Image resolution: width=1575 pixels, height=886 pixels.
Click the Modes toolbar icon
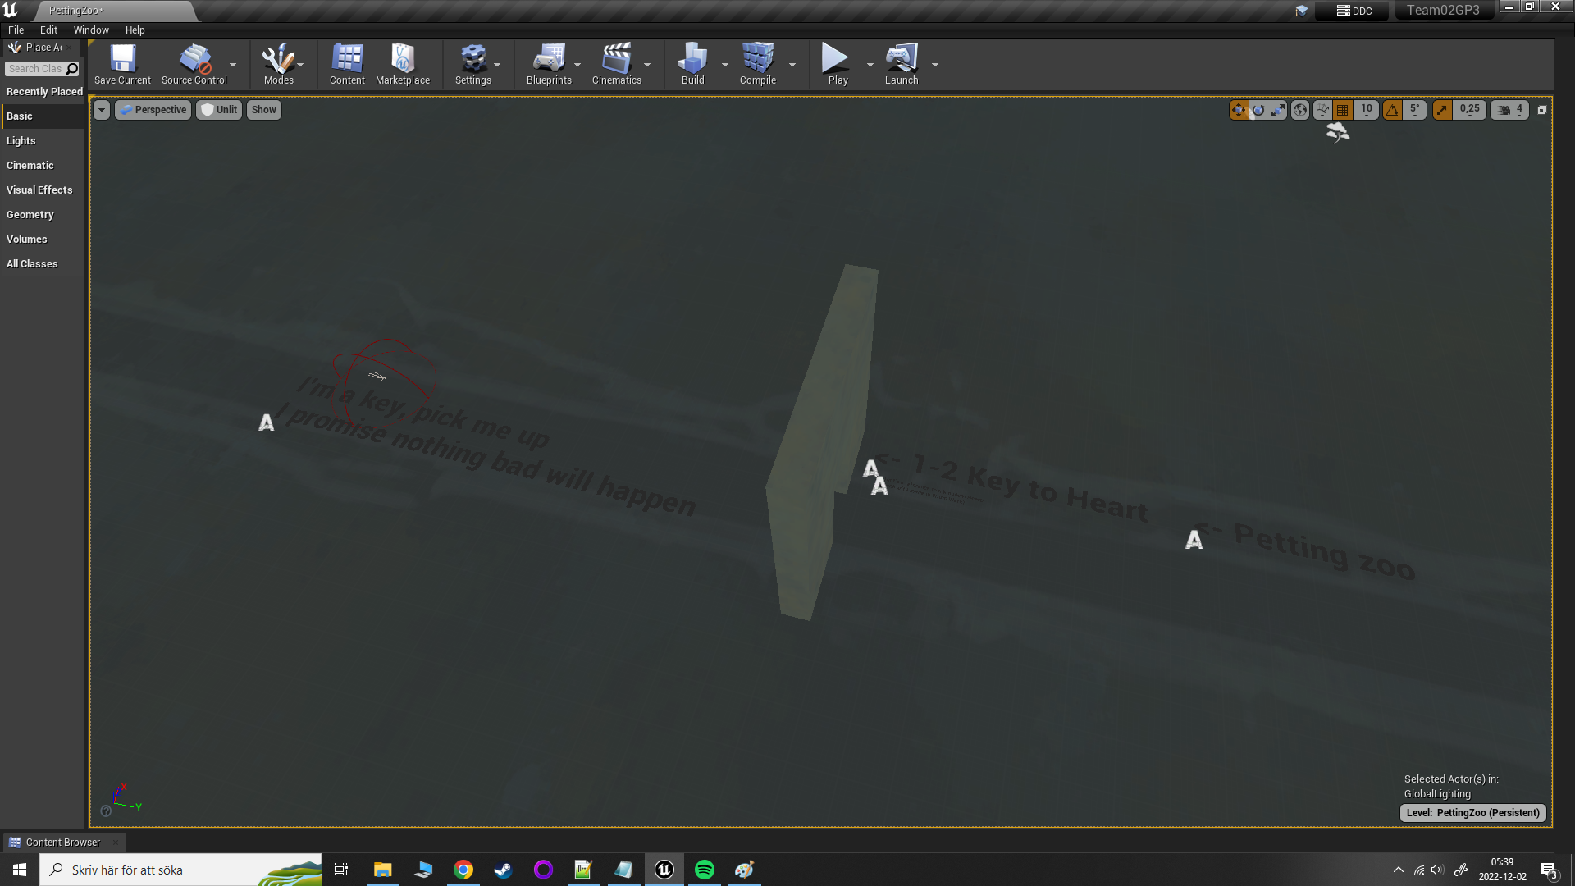[278, 64]
